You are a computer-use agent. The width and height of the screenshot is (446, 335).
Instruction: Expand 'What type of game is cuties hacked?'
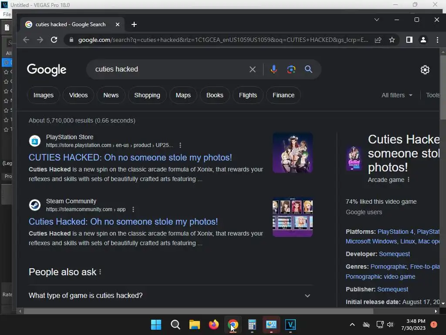(171, 296)
